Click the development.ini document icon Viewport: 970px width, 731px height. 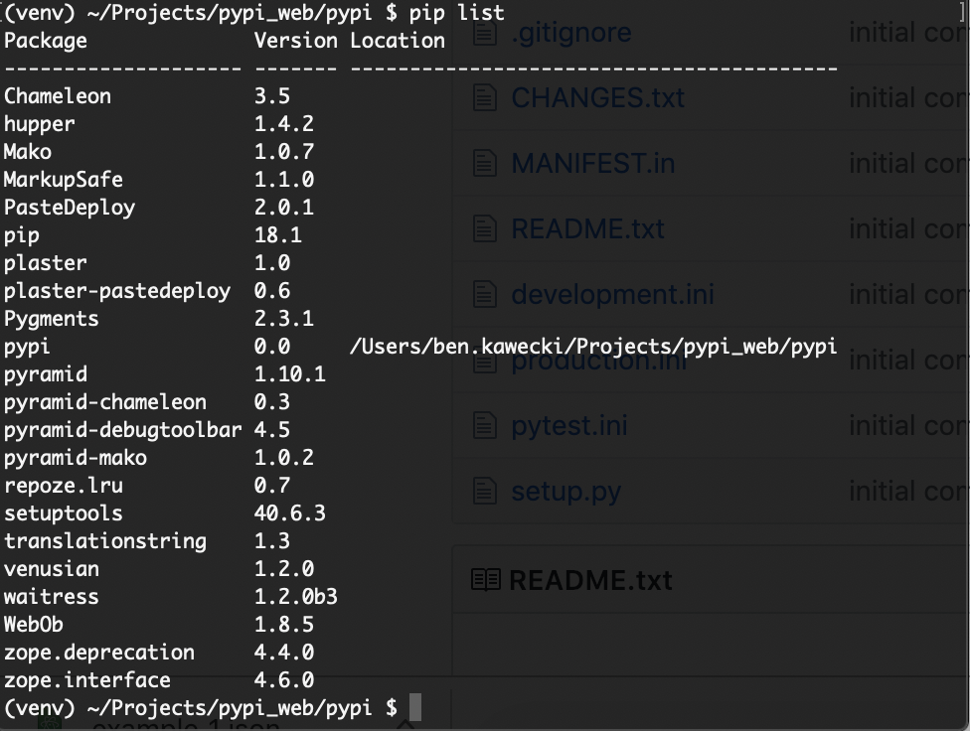pyautogui.click(x=486, y=293)
